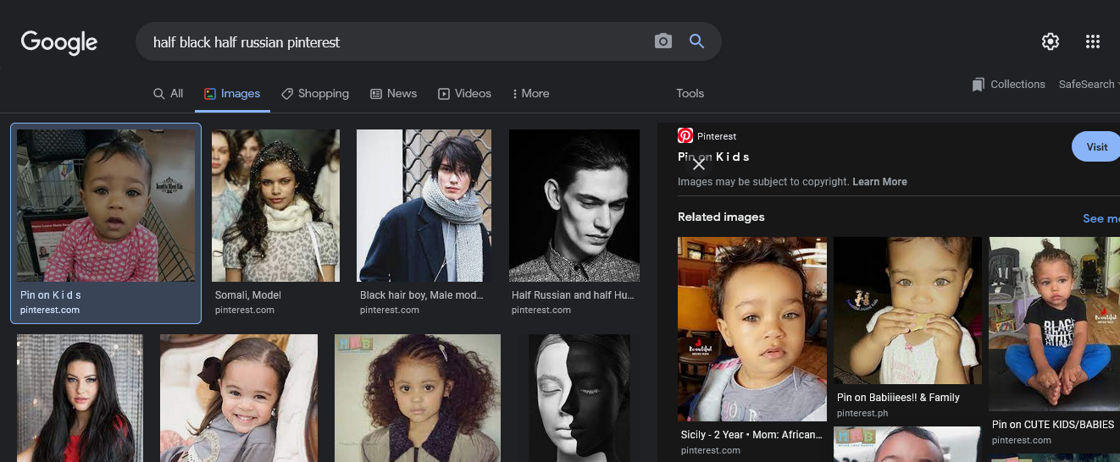Start a search by image with camera icon
This screenshot has height=462, width=1120.
663,41
